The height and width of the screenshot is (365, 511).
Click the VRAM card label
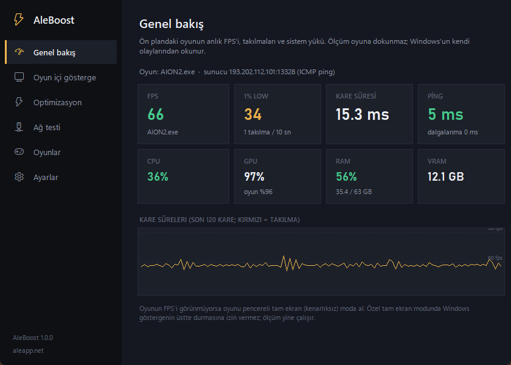coord(437,161)
